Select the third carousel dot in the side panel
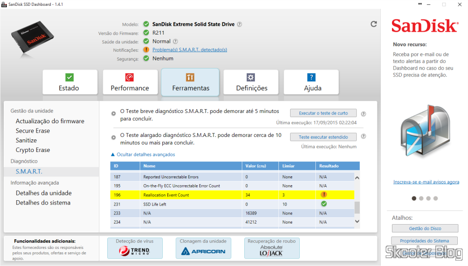Image resolution: width=468 pixels, height=266 pixels. click(429, 198)
